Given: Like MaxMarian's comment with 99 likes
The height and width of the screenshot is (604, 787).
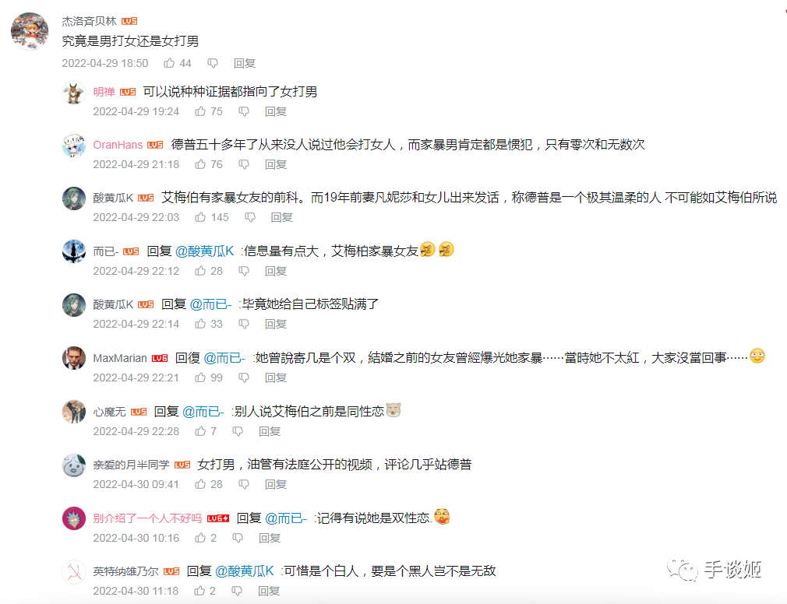Looking at the screenshot, I should [200, 377].
